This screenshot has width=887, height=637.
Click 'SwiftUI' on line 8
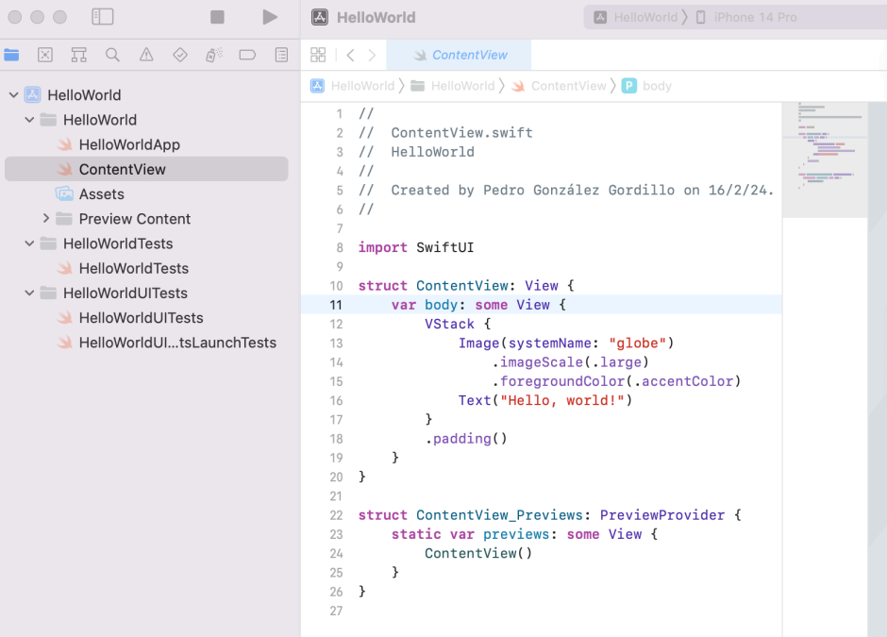445,247
